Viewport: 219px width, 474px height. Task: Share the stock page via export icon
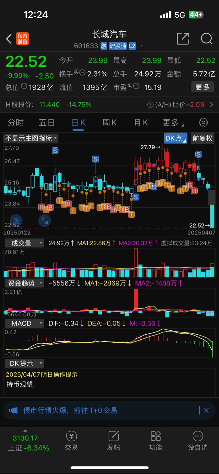(x=183, y=38)
